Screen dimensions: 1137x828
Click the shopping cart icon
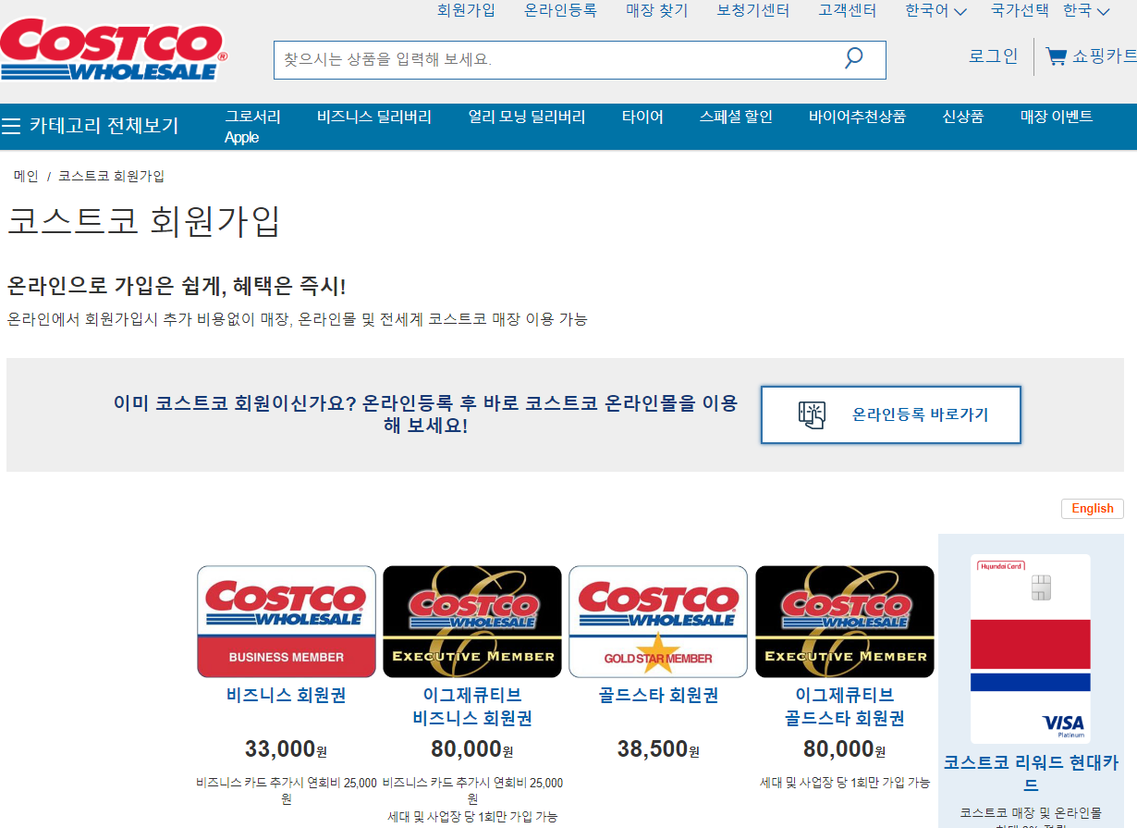(x=1056, y=56)
